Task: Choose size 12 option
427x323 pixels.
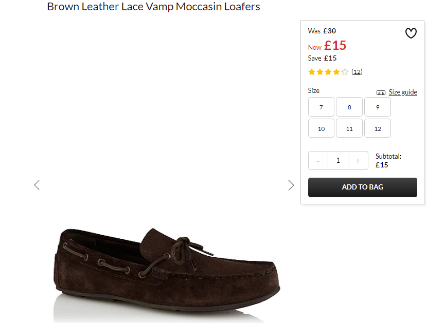Action: (x=378, y=128)
